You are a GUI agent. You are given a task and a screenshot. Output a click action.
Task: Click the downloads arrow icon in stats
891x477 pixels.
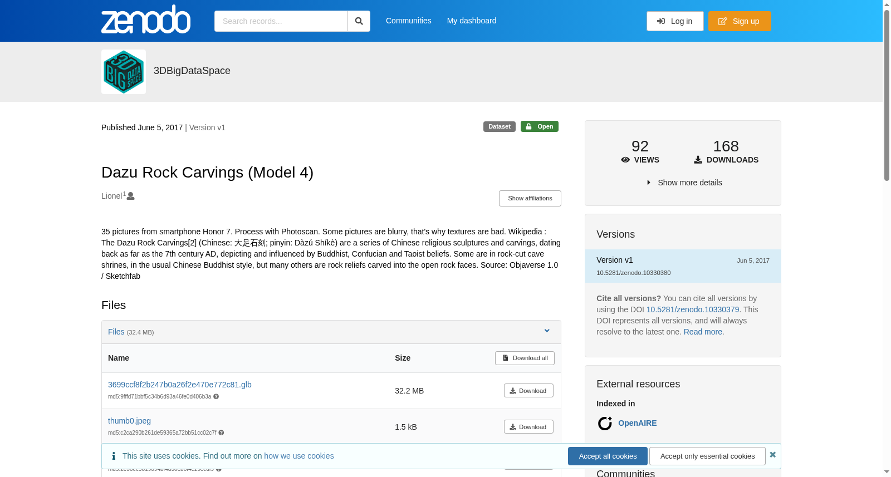pos(698,160)
